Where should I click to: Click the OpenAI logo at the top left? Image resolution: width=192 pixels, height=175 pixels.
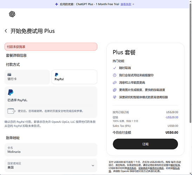(12, 14)
